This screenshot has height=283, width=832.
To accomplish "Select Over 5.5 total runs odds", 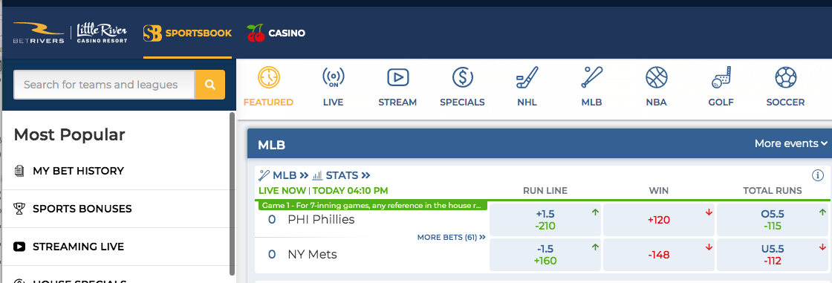I will [772, 220].
